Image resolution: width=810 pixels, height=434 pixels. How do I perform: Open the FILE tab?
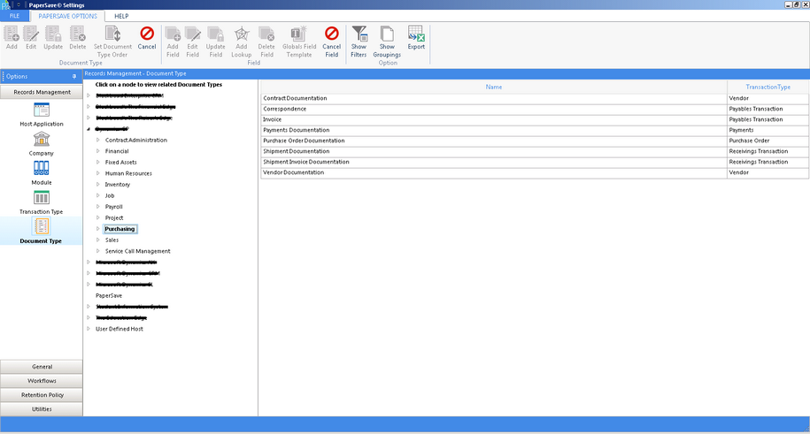point(14,16)
